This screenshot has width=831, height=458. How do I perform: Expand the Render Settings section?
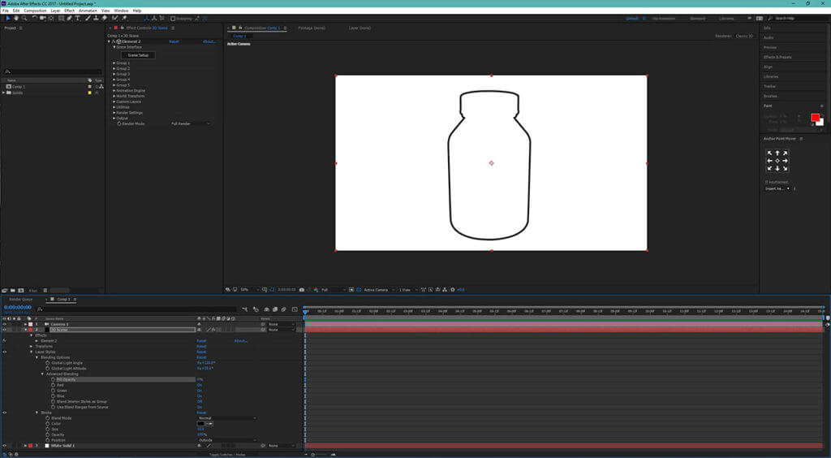click(114, 113)
